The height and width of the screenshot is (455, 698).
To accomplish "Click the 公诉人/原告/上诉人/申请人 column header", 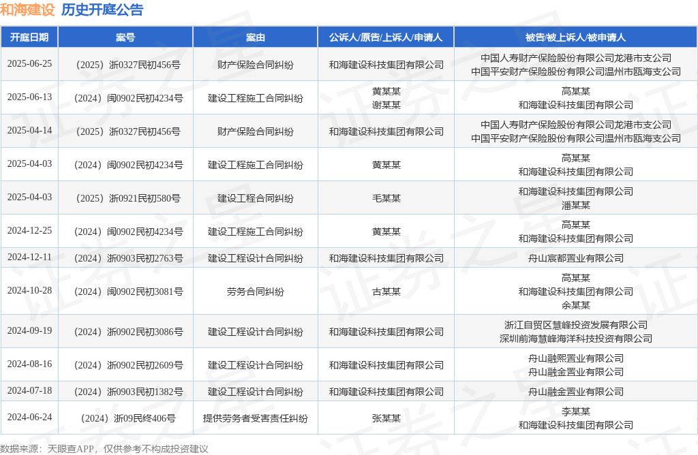I will 386,37.
